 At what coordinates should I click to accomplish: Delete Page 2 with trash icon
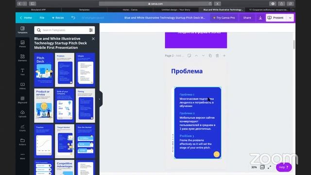click(x=217, y=56)
